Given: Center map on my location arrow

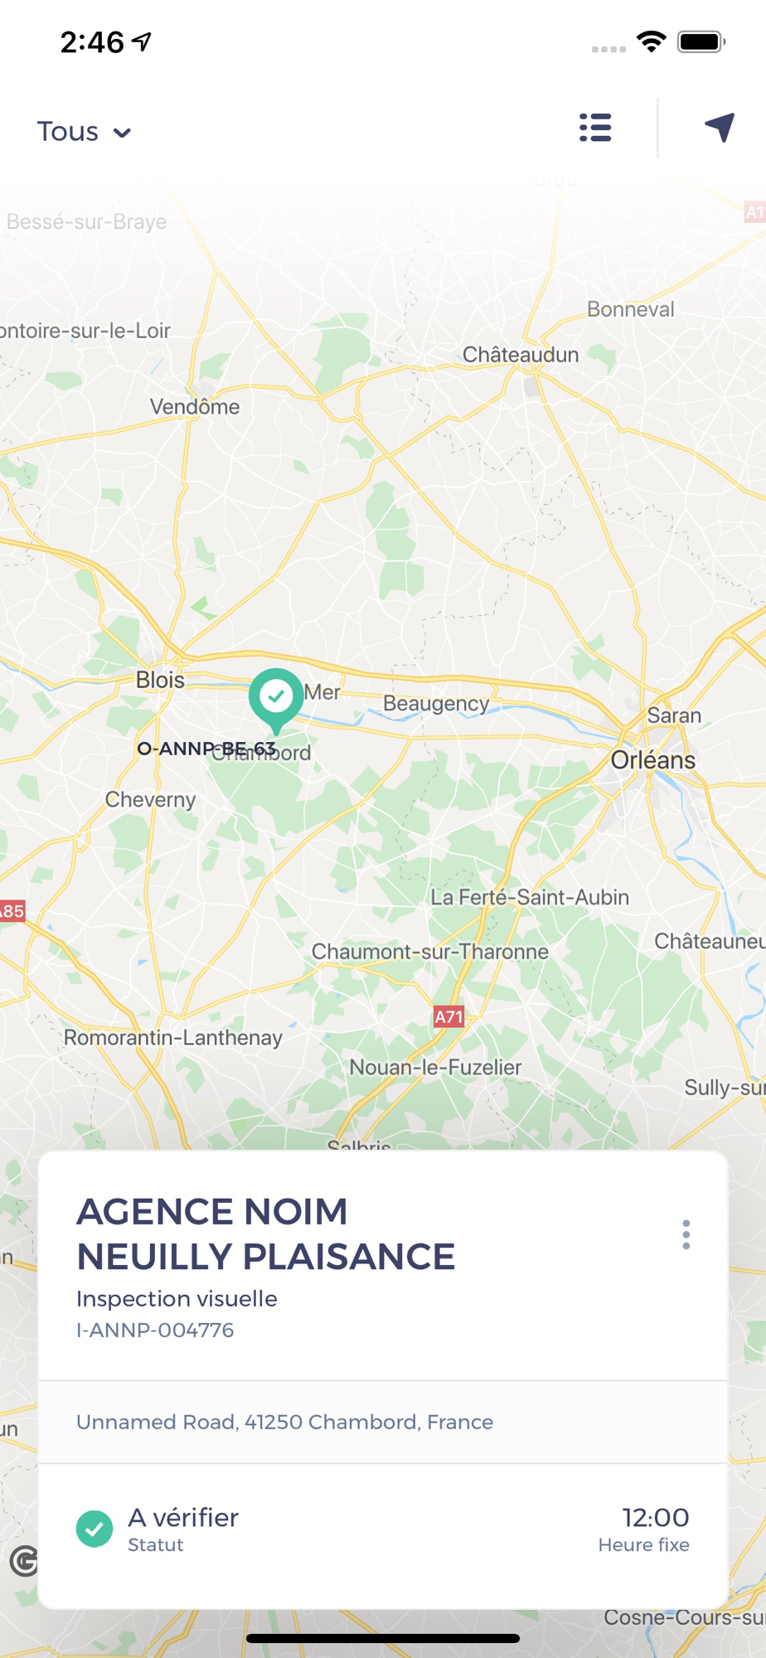Looking at the screenshot, I should [720, 128].
